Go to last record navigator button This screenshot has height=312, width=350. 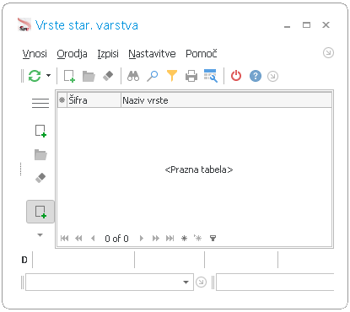pyautogui.click(x=170, y=239)
